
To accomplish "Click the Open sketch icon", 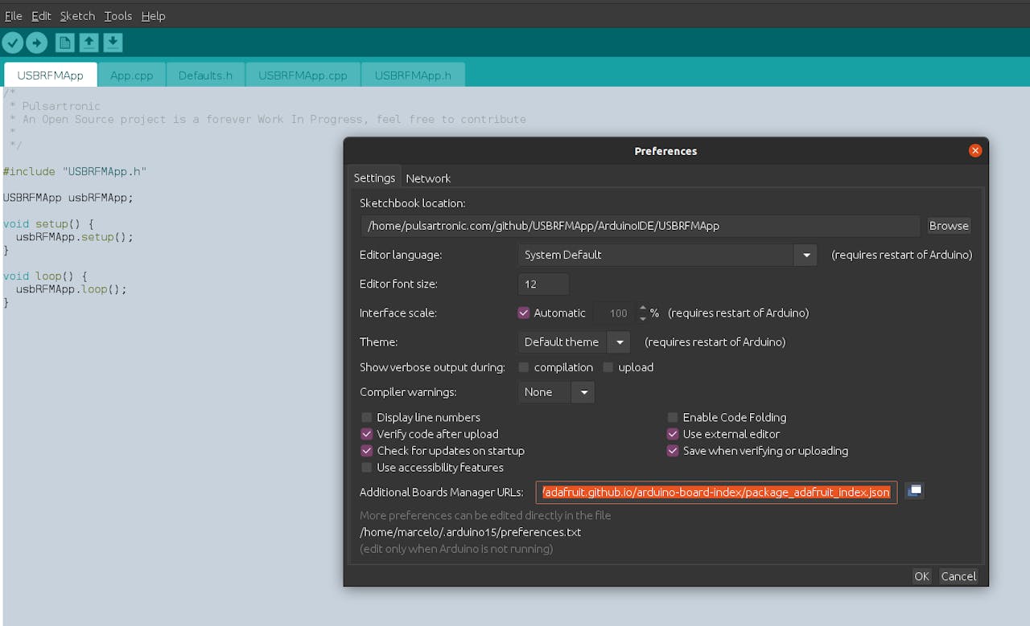I will pos(89,43).
